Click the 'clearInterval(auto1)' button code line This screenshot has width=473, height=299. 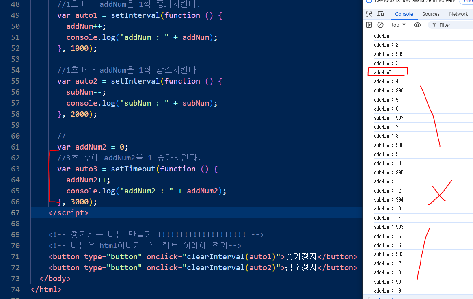(203, 257)
